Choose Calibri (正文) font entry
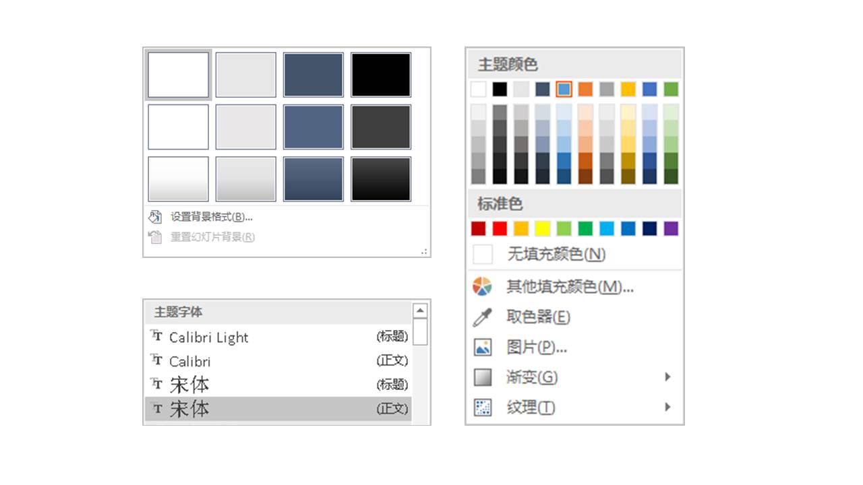Viewport: 863px width, 485px height. (278, 361)
